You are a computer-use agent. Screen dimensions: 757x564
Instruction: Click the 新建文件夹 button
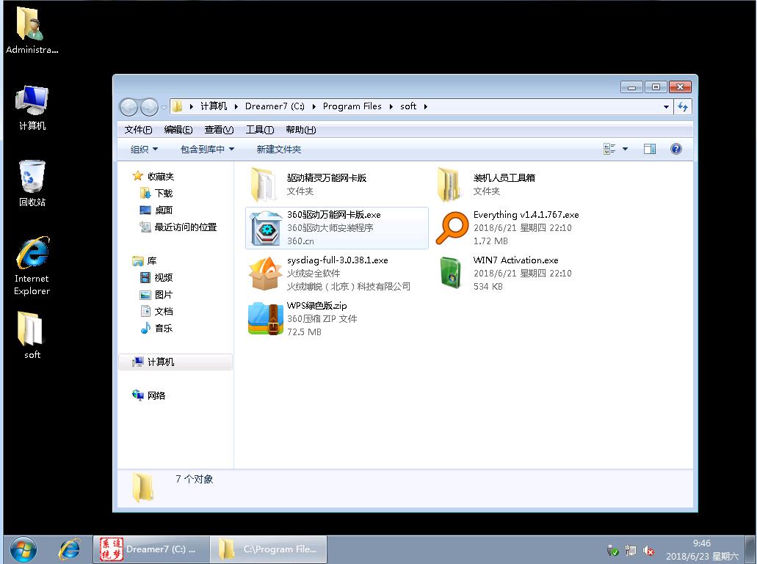click(278, 150)
